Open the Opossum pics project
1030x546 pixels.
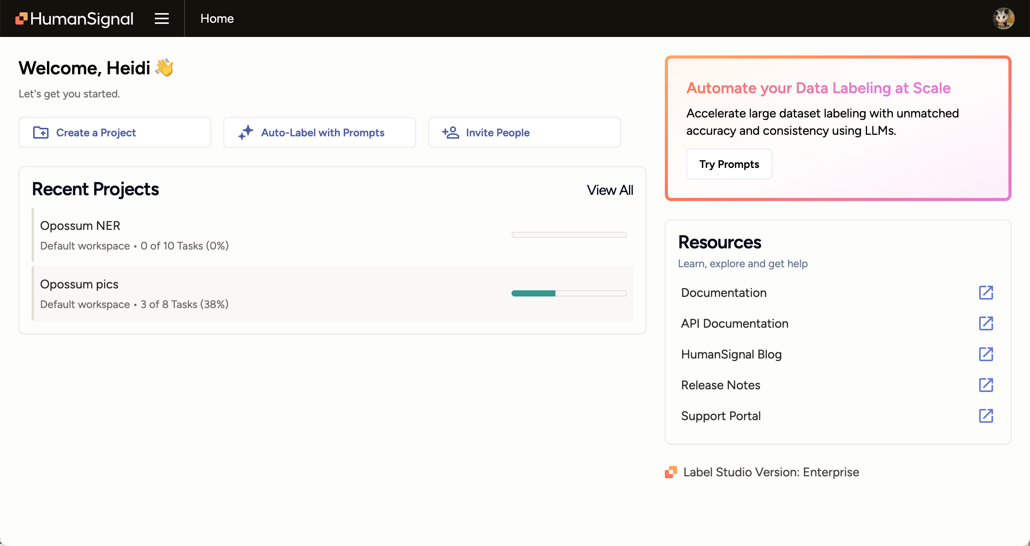79,284
